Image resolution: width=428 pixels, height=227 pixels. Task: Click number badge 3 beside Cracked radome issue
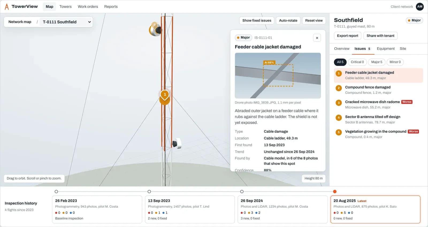pos(339,103)
